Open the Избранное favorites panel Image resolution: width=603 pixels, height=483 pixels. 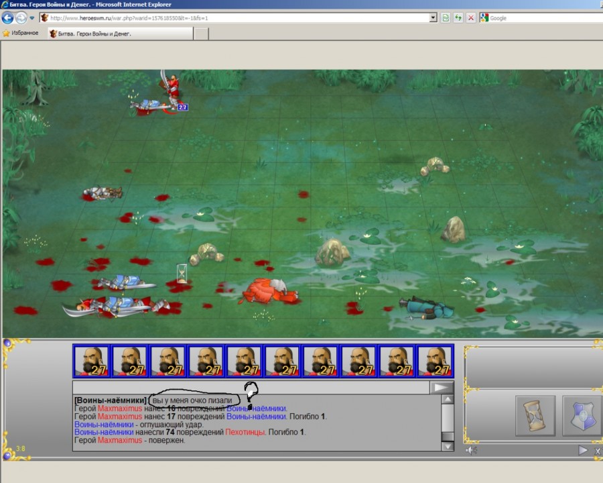[x=20, y=33]
